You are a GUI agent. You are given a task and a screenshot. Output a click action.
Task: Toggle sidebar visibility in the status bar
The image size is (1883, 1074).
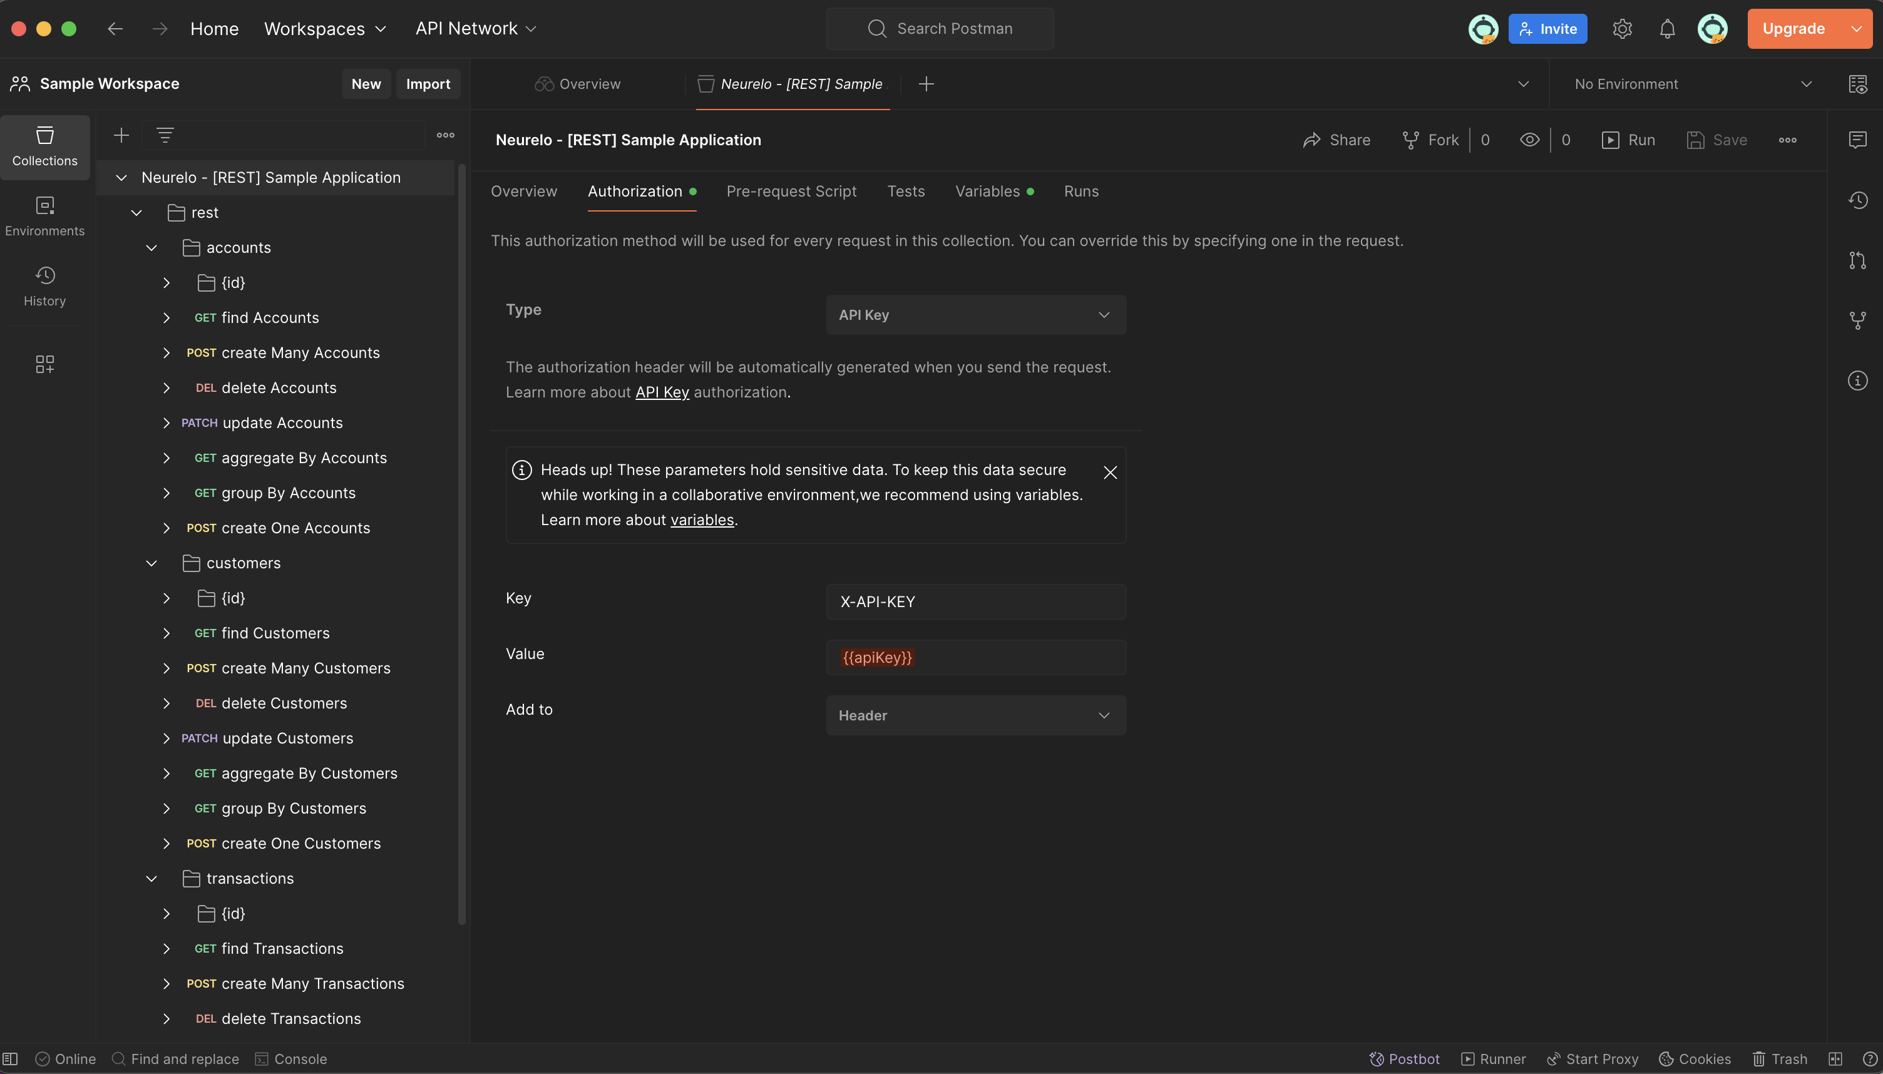pos(10,1058)
